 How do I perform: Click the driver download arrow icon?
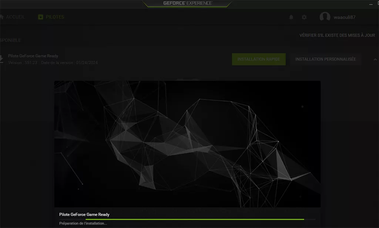(x=1, y=59)
